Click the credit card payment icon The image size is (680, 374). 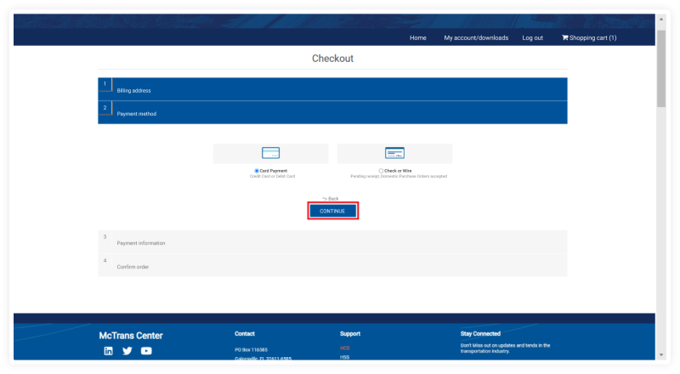(x=270, y=153)
